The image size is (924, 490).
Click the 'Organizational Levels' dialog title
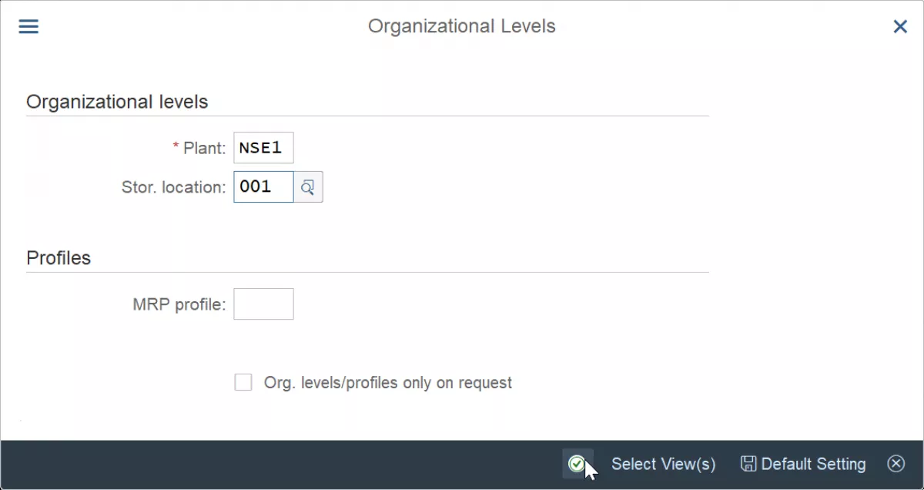coord(462,26)
